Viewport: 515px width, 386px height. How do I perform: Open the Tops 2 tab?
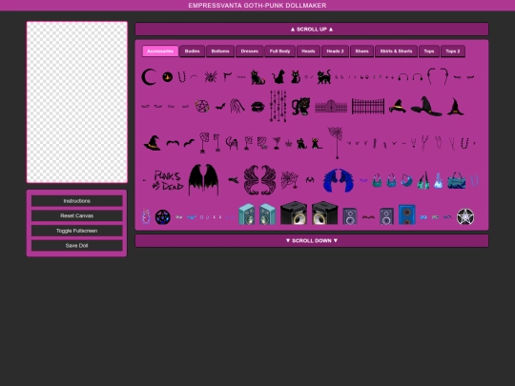[453, 51]
